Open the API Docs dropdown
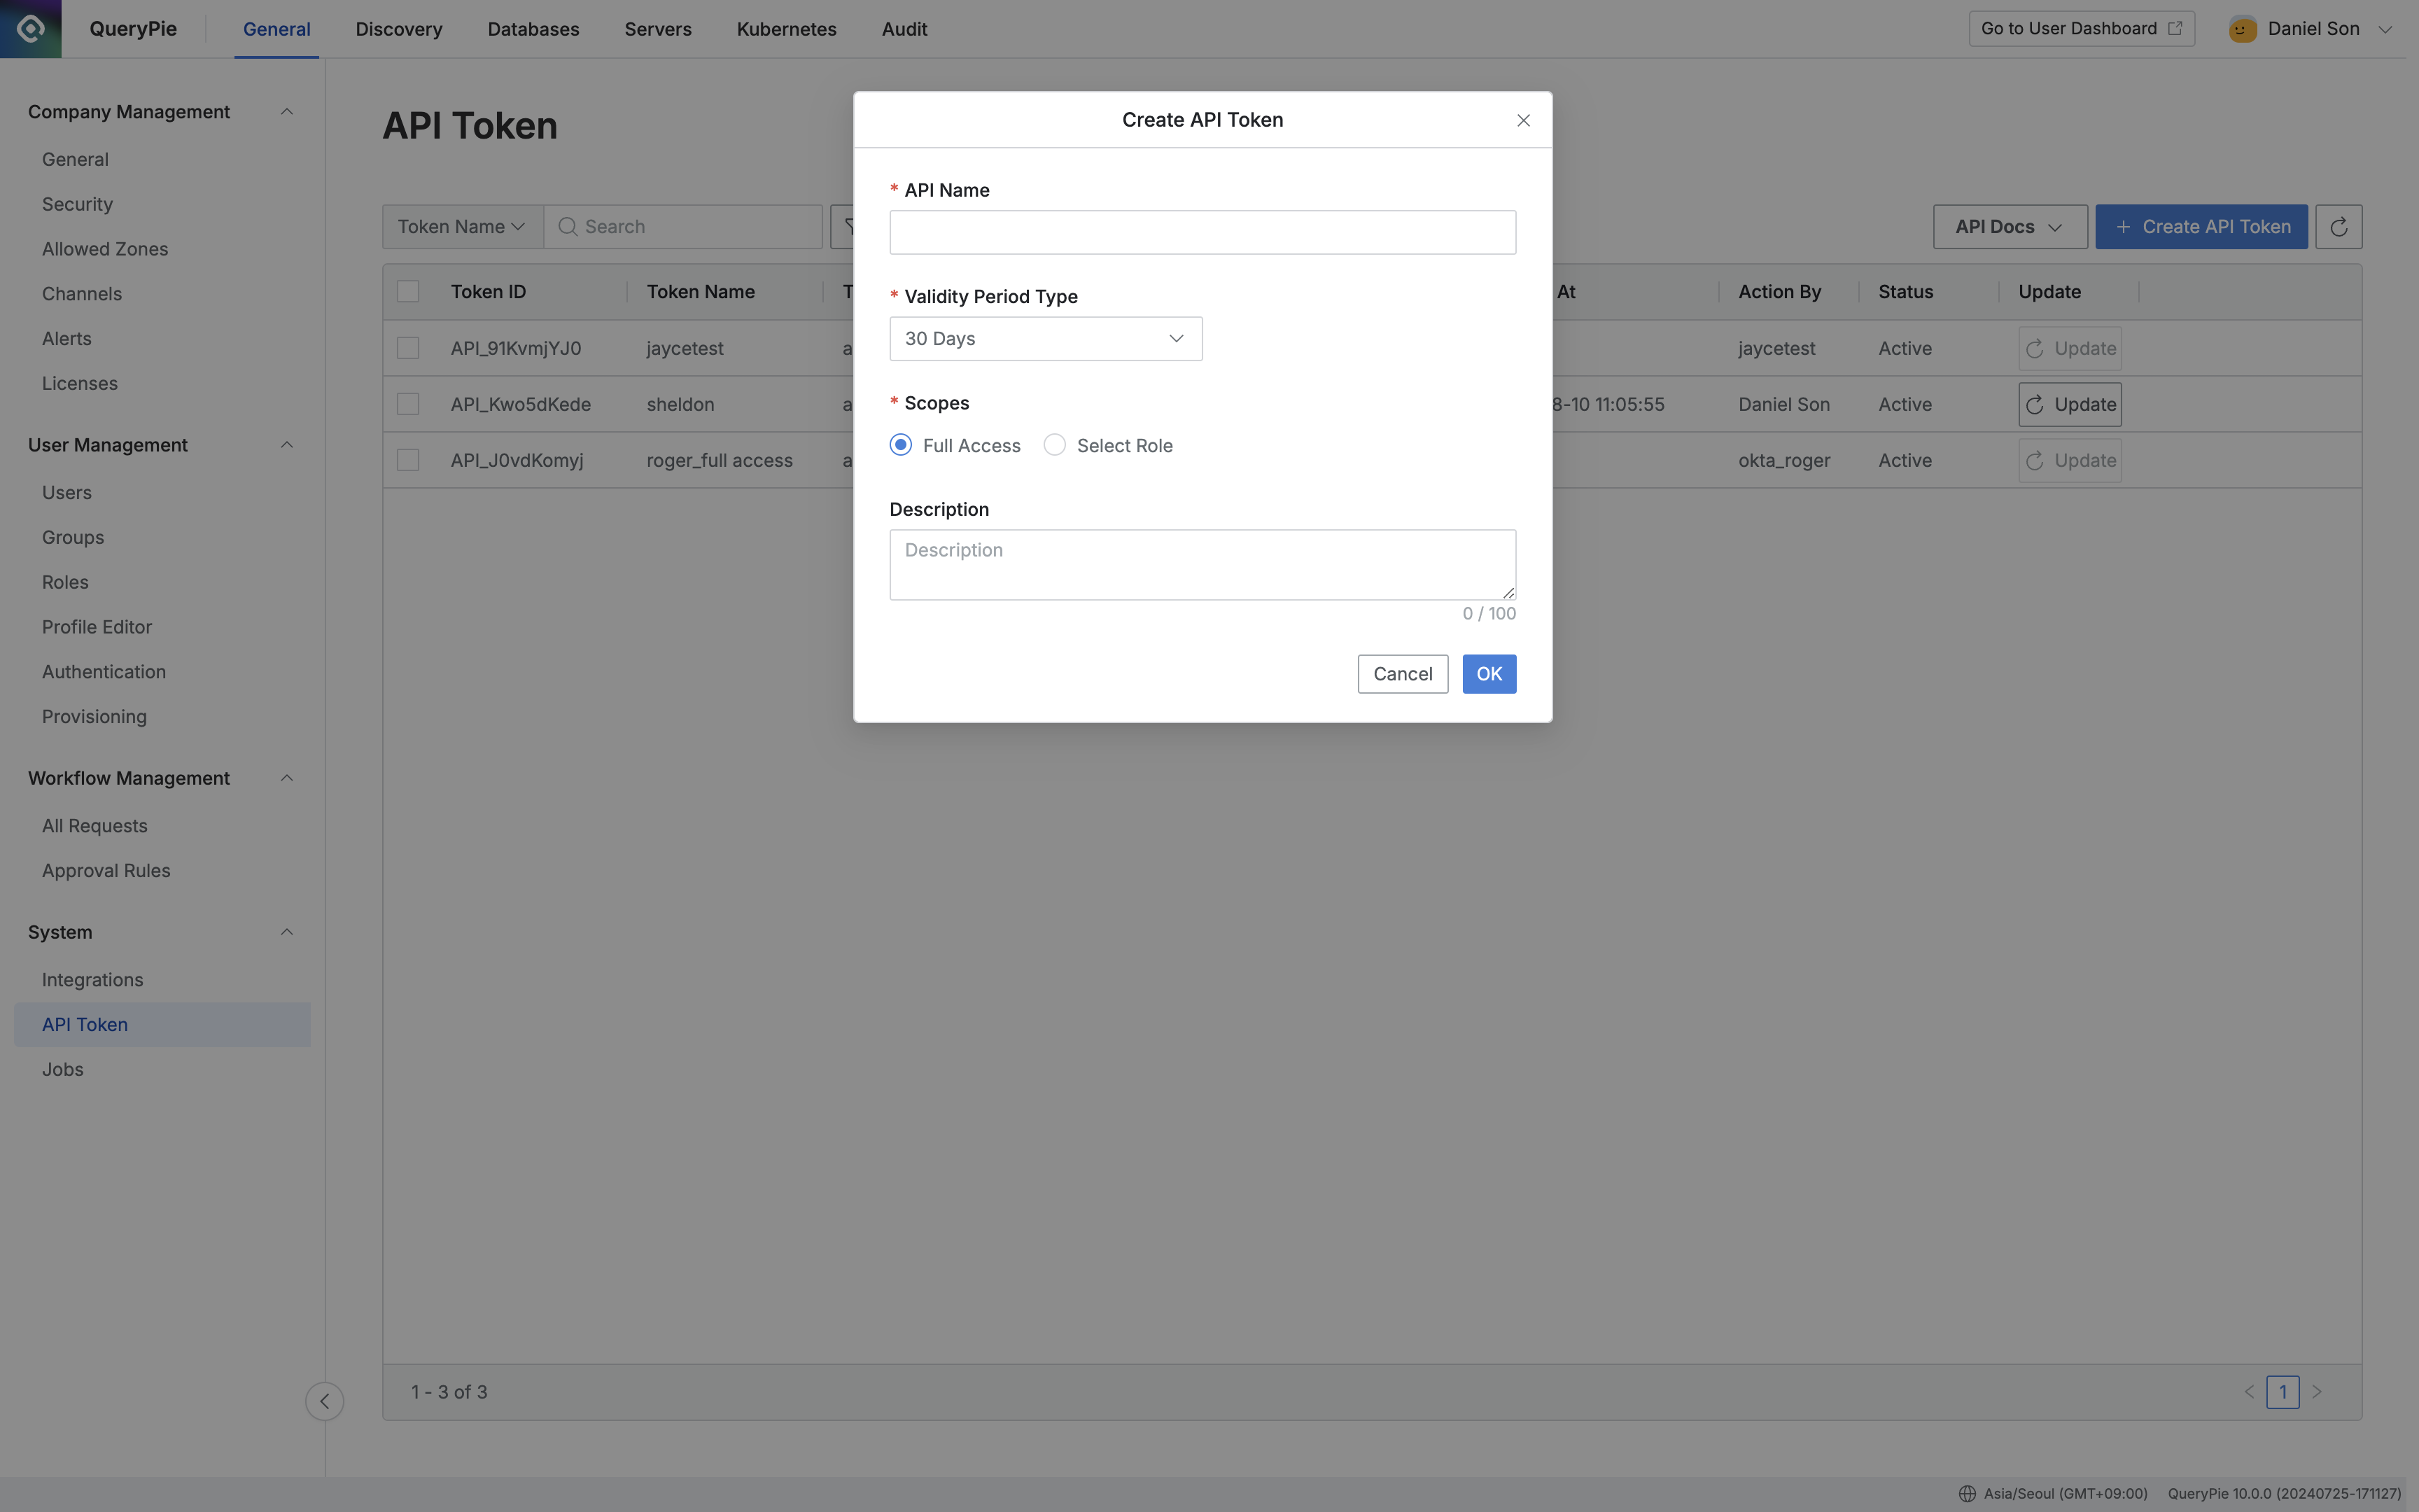The width and height of the screenshot is (2419, 1512). pyautogui.click(x=2010, y=227)
